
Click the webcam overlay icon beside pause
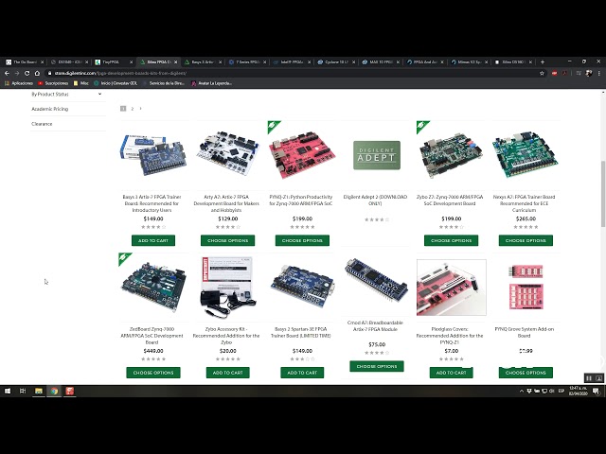[x=598, y=378]
